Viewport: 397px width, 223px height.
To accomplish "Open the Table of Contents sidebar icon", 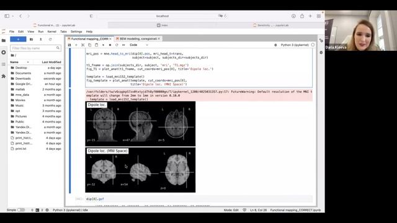I will (4, 64).
